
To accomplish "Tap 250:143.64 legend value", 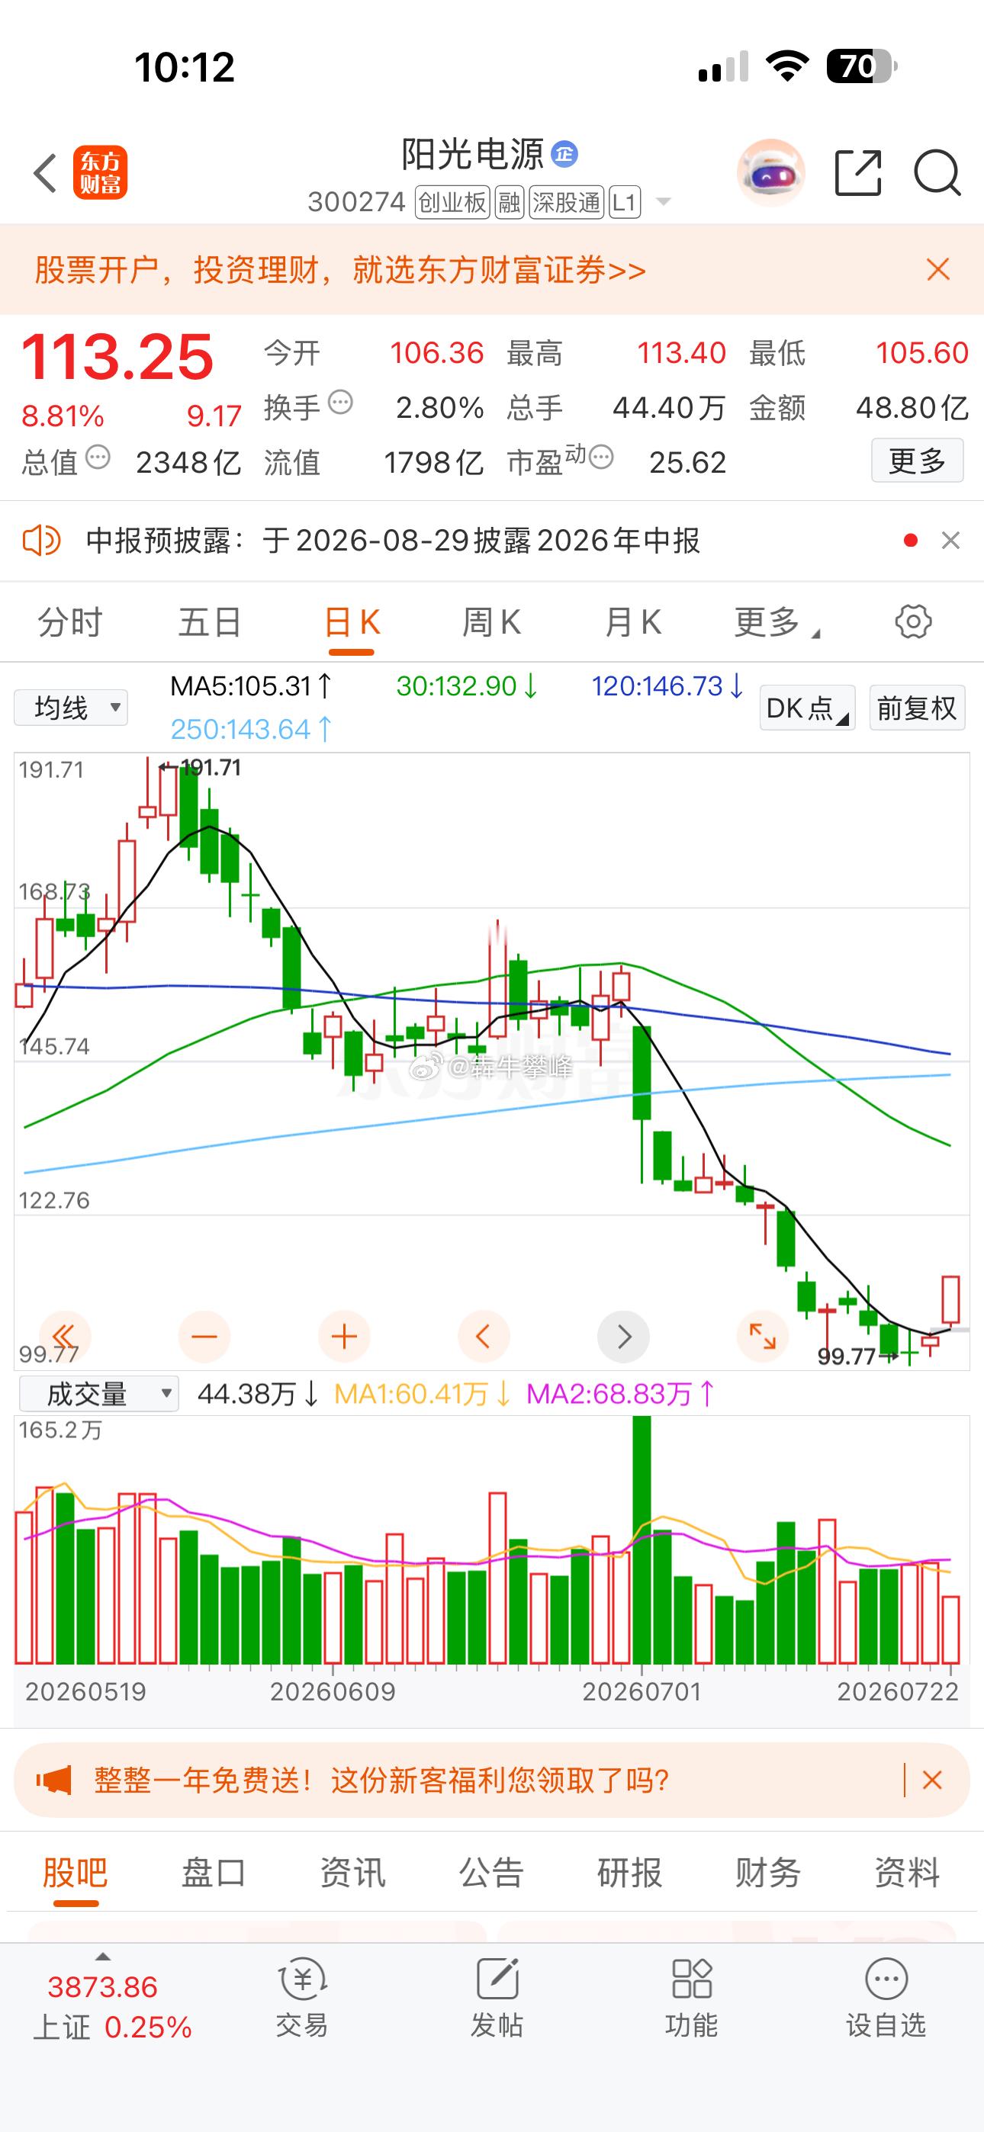I will point(251,729).
